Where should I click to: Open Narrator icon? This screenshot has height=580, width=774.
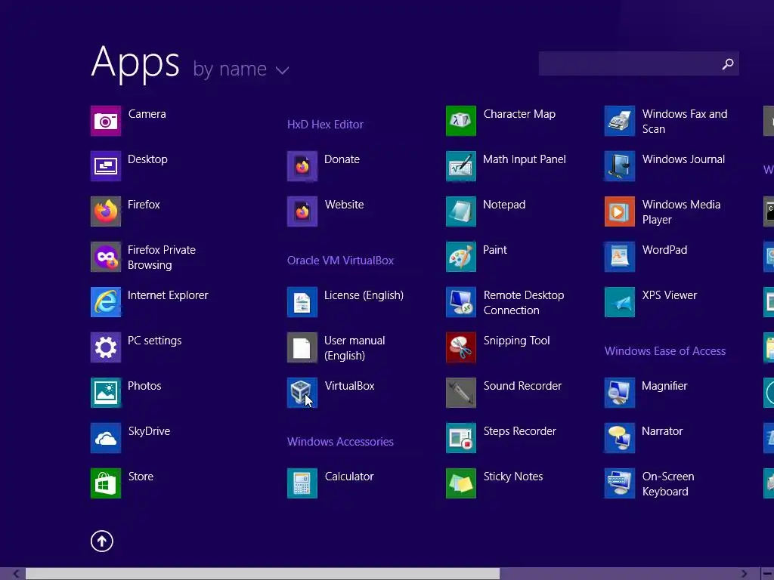point(620,439)
